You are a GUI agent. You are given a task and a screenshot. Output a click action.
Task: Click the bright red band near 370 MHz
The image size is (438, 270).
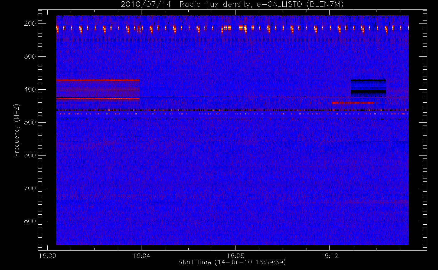point(98,80)
